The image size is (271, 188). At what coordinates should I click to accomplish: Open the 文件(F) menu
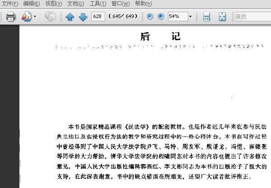click(9, 4)
